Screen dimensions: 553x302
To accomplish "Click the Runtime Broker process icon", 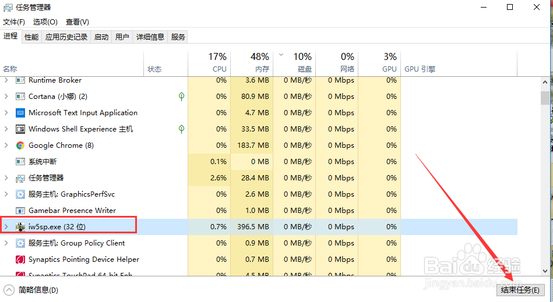I will 20,80.
